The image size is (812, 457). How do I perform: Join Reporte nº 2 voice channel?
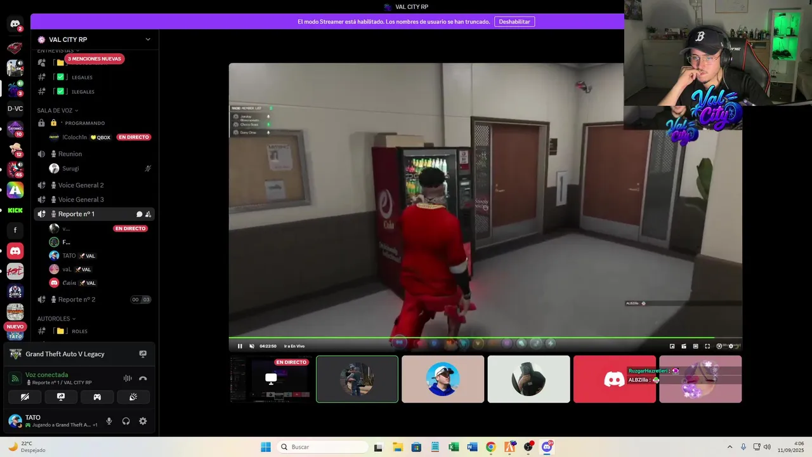click(94, 300)
